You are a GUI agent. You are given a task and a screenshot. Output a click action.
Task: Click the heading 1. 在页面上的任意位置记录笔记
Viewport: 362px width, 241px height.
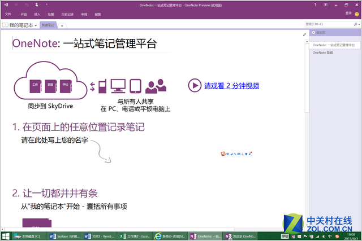(x=79, y=127)
